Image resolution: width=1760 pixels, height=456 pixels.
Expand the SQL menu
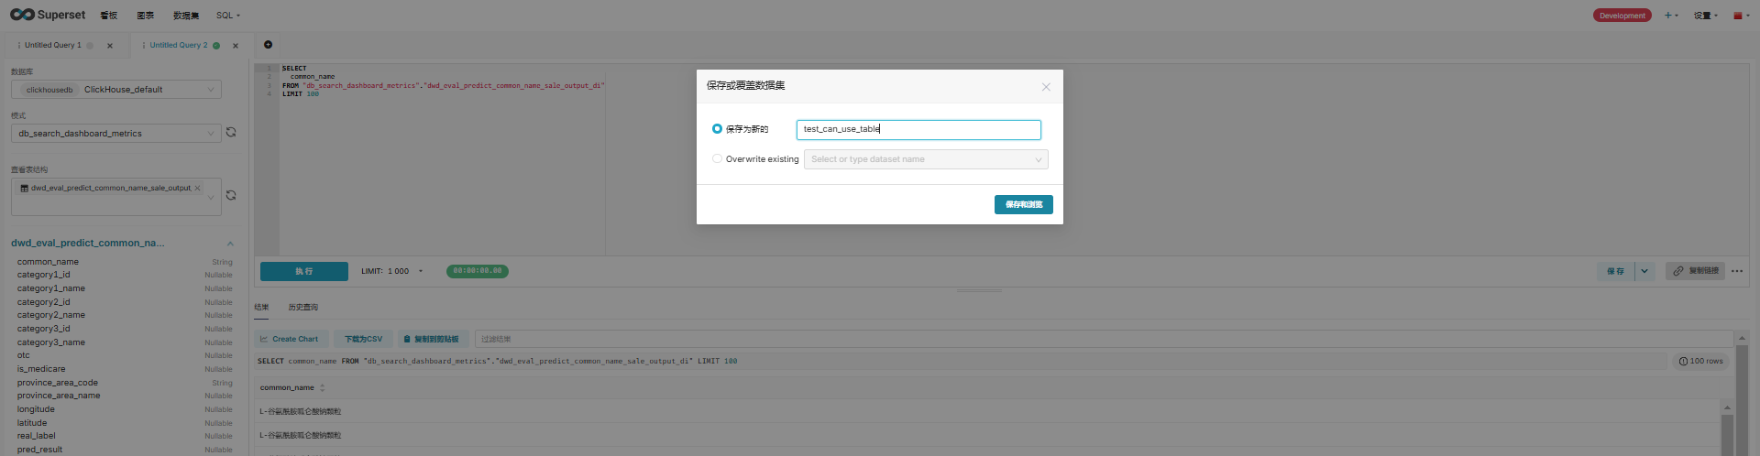(x=228, y=16)
